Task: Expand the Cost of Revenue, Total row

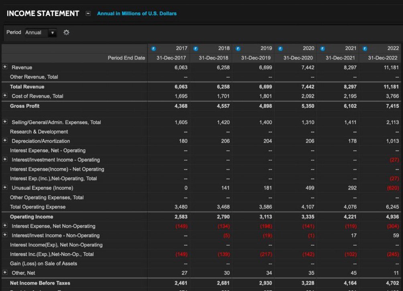Action: 5,95
